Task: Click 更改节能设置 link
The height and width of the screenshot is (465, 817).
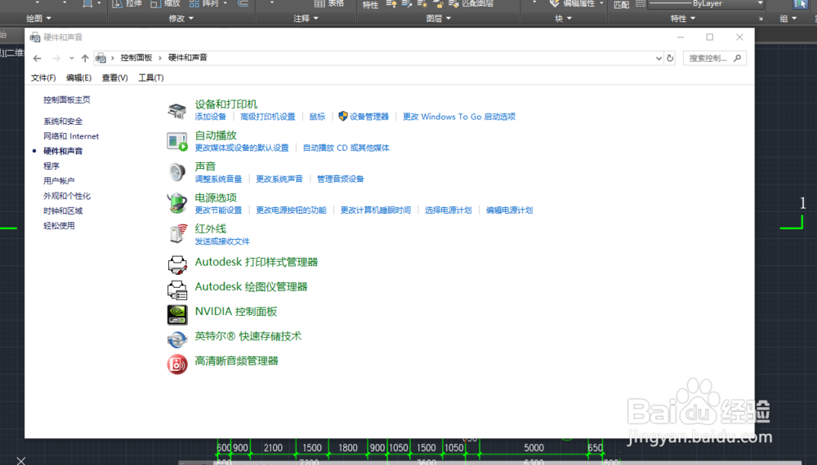Action: [x=218, y=210]
